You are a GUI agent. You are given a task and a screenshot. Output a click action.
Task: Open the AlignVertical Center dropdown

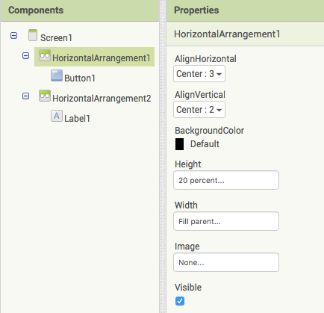(199, 110)
